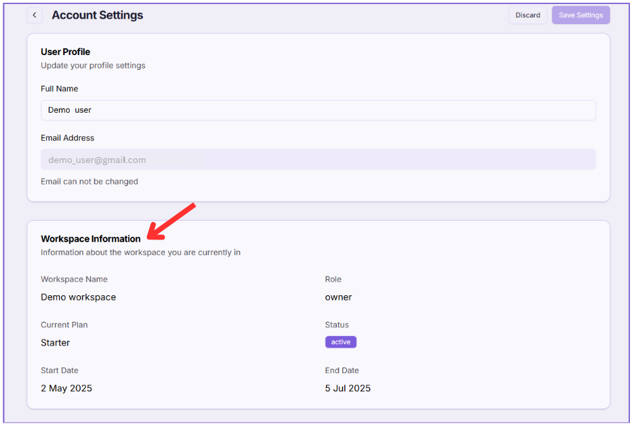
Task: Select the Demo workspace name value
Action: pos(78,297)
